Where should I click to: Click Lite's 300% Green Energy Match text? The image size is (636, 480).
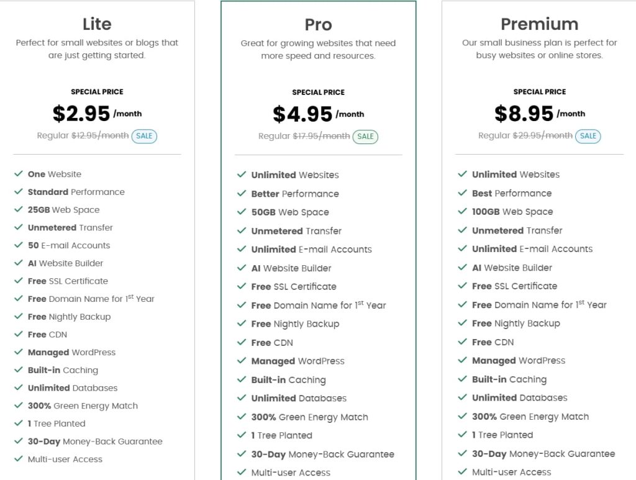[x=83, y=405]
